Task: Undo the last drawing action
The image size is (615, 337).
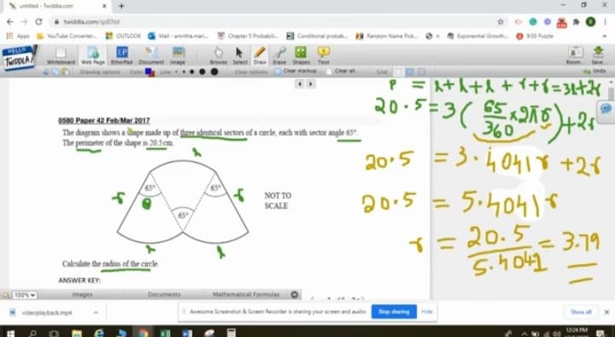Action: pos(595,72)
